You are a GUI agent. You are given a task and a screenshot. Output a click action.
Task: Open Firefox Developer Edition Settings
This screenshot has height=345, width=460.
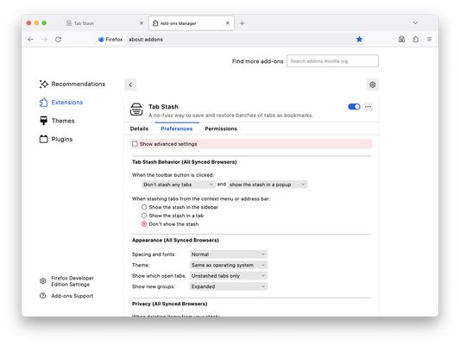67,281
